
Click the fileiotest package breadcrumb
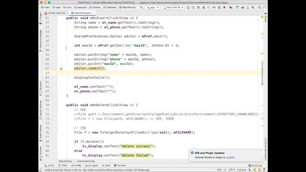click(x=109, y=8)
